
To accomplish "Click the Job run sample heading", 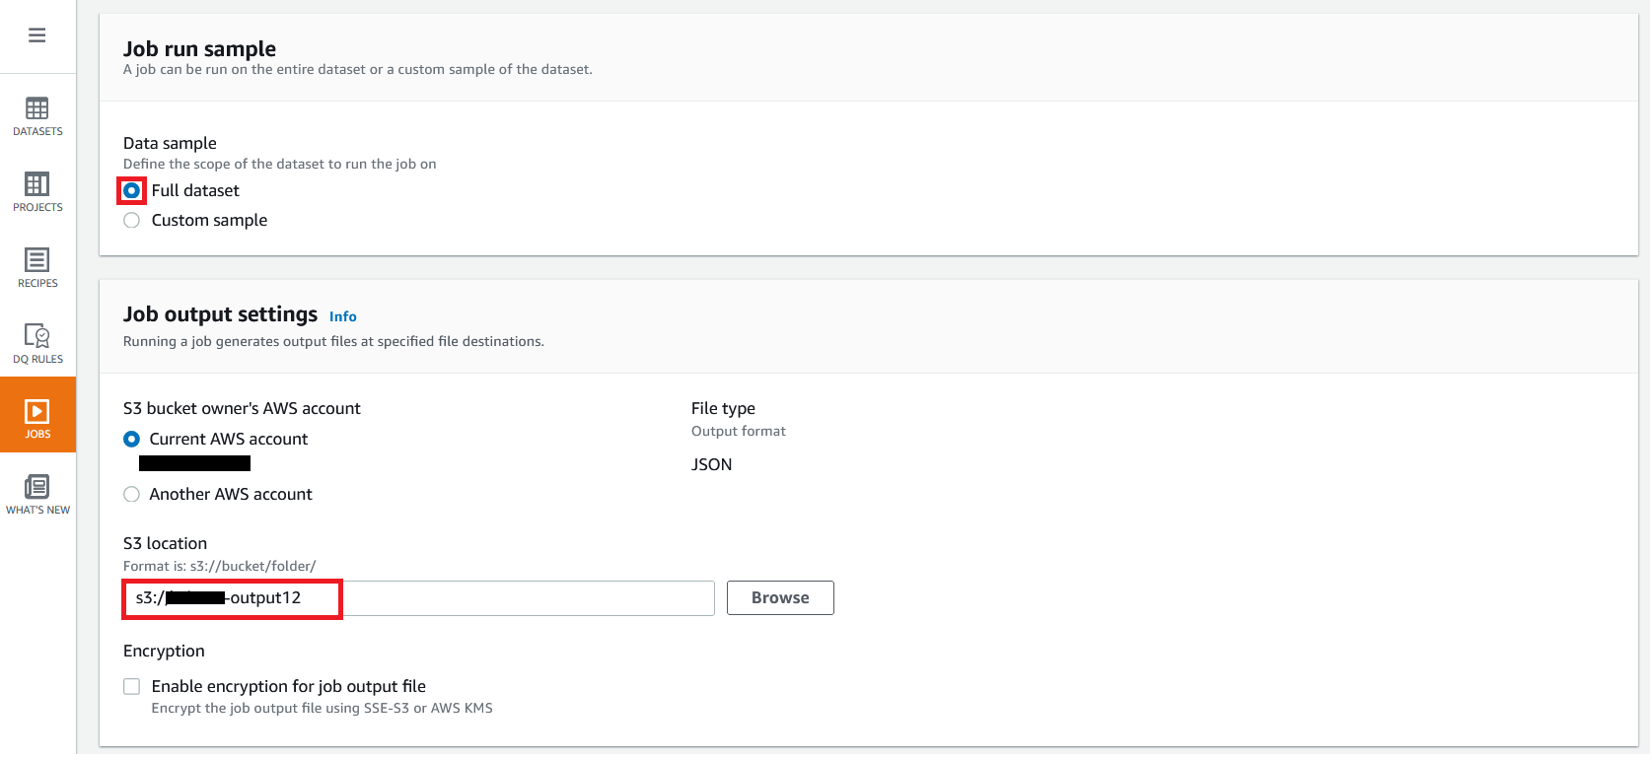I will pos(199,49).
